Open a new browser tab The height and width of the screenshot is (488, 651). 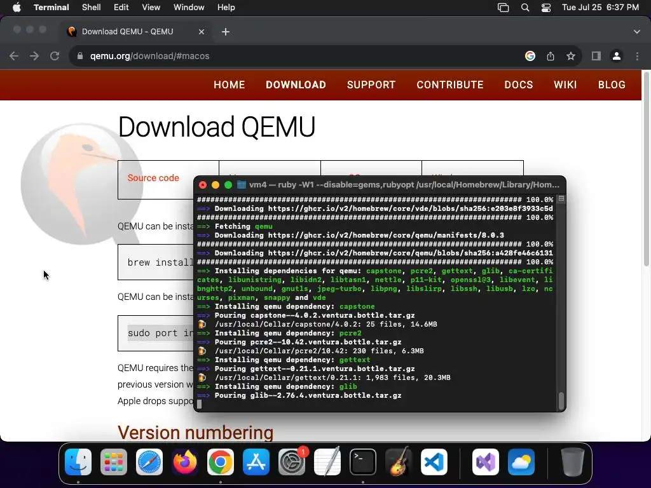pyautogui.click(x=226, y=32)
